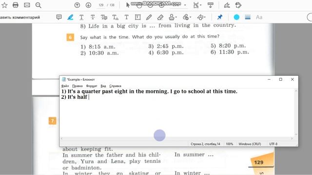Click 'UTF-8' encoding status entry

[273, 144]
